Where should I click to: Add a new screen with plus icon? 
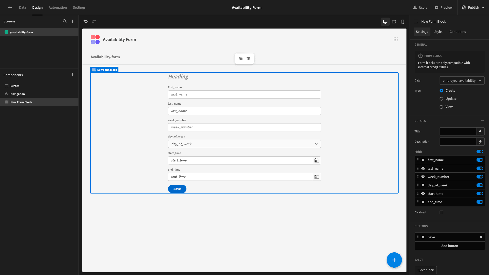pos(73,21)
